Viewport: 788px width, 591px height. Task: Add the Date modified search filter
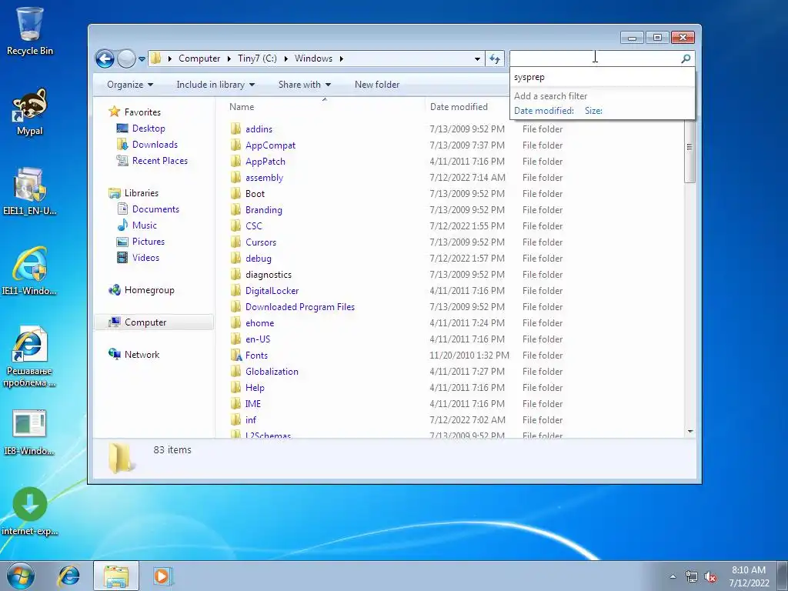(544, 111)
